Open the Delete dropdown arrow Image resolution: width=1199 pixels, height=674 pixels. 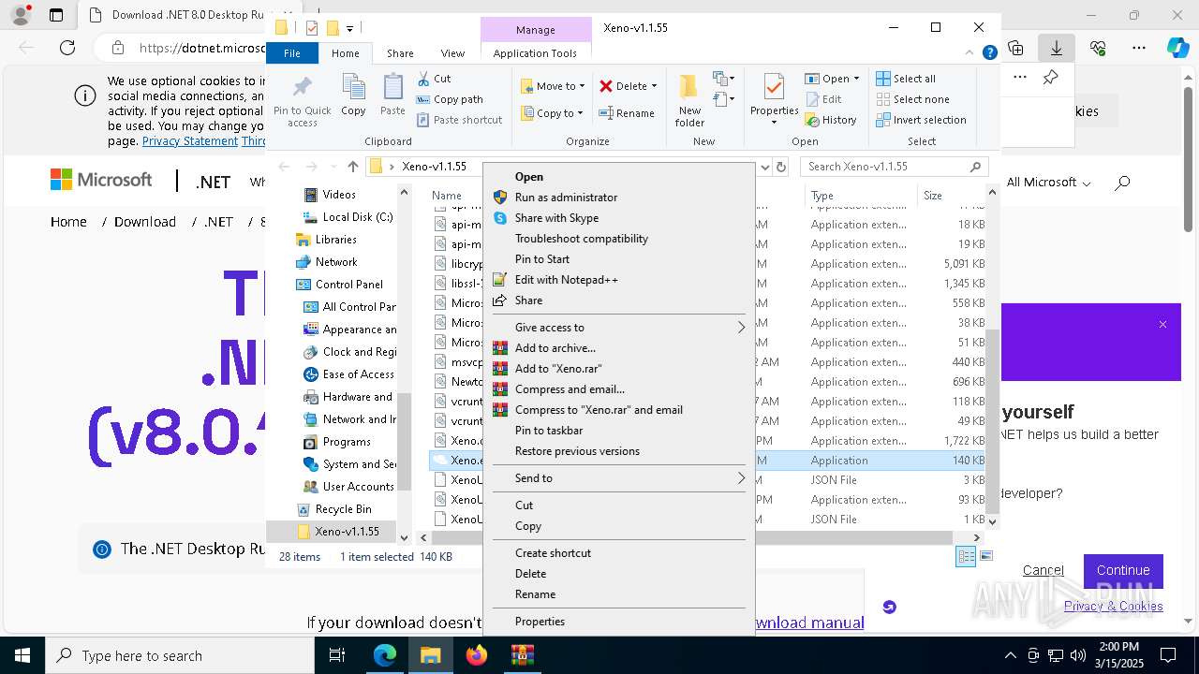point(654,86)
